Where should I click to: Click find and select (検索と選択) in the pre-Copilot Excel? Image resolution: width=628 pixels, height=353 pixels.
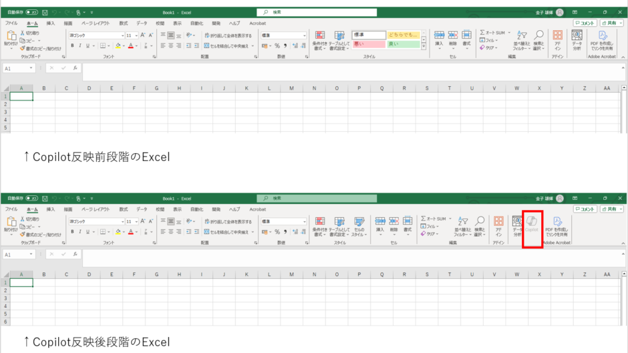pyautogui.click(x=538, y=41)
